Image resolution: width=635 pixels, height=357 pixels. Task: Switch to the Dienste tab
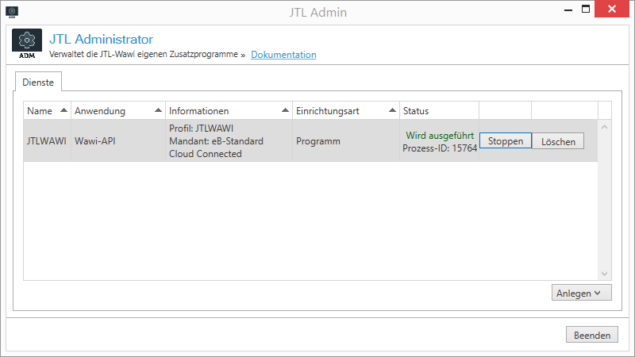click(x=38, y=82)
